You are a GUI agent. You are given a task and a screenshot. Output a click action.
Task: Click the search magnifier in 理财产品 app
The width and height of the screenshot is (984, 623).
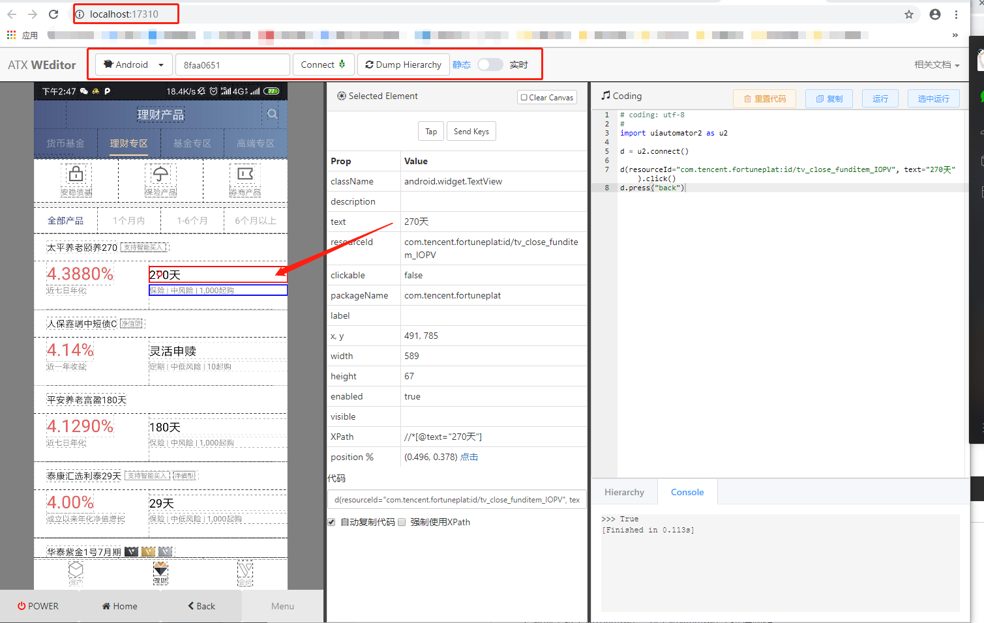tap(272, 113)
